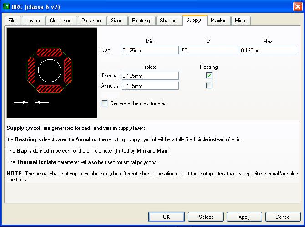The width and height of the screenshot is (305, 227).
Task: Click the 'If a Restring is deactivated' line
Action: (x=126, y=139)
